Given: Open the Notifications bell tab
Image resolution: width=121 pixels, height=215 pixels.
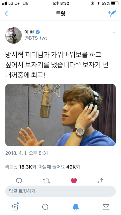Looking at the screenshot, I should [x=76, y=207].
